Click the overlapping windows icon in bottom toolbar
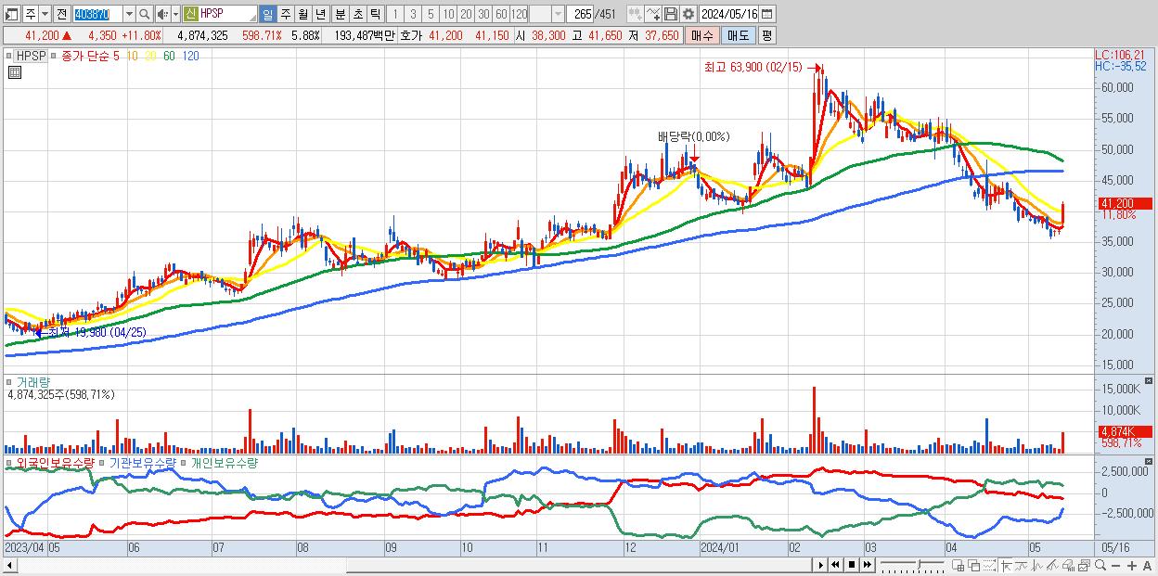Viewport: 1158px width, 576px height. click(974, 566)
